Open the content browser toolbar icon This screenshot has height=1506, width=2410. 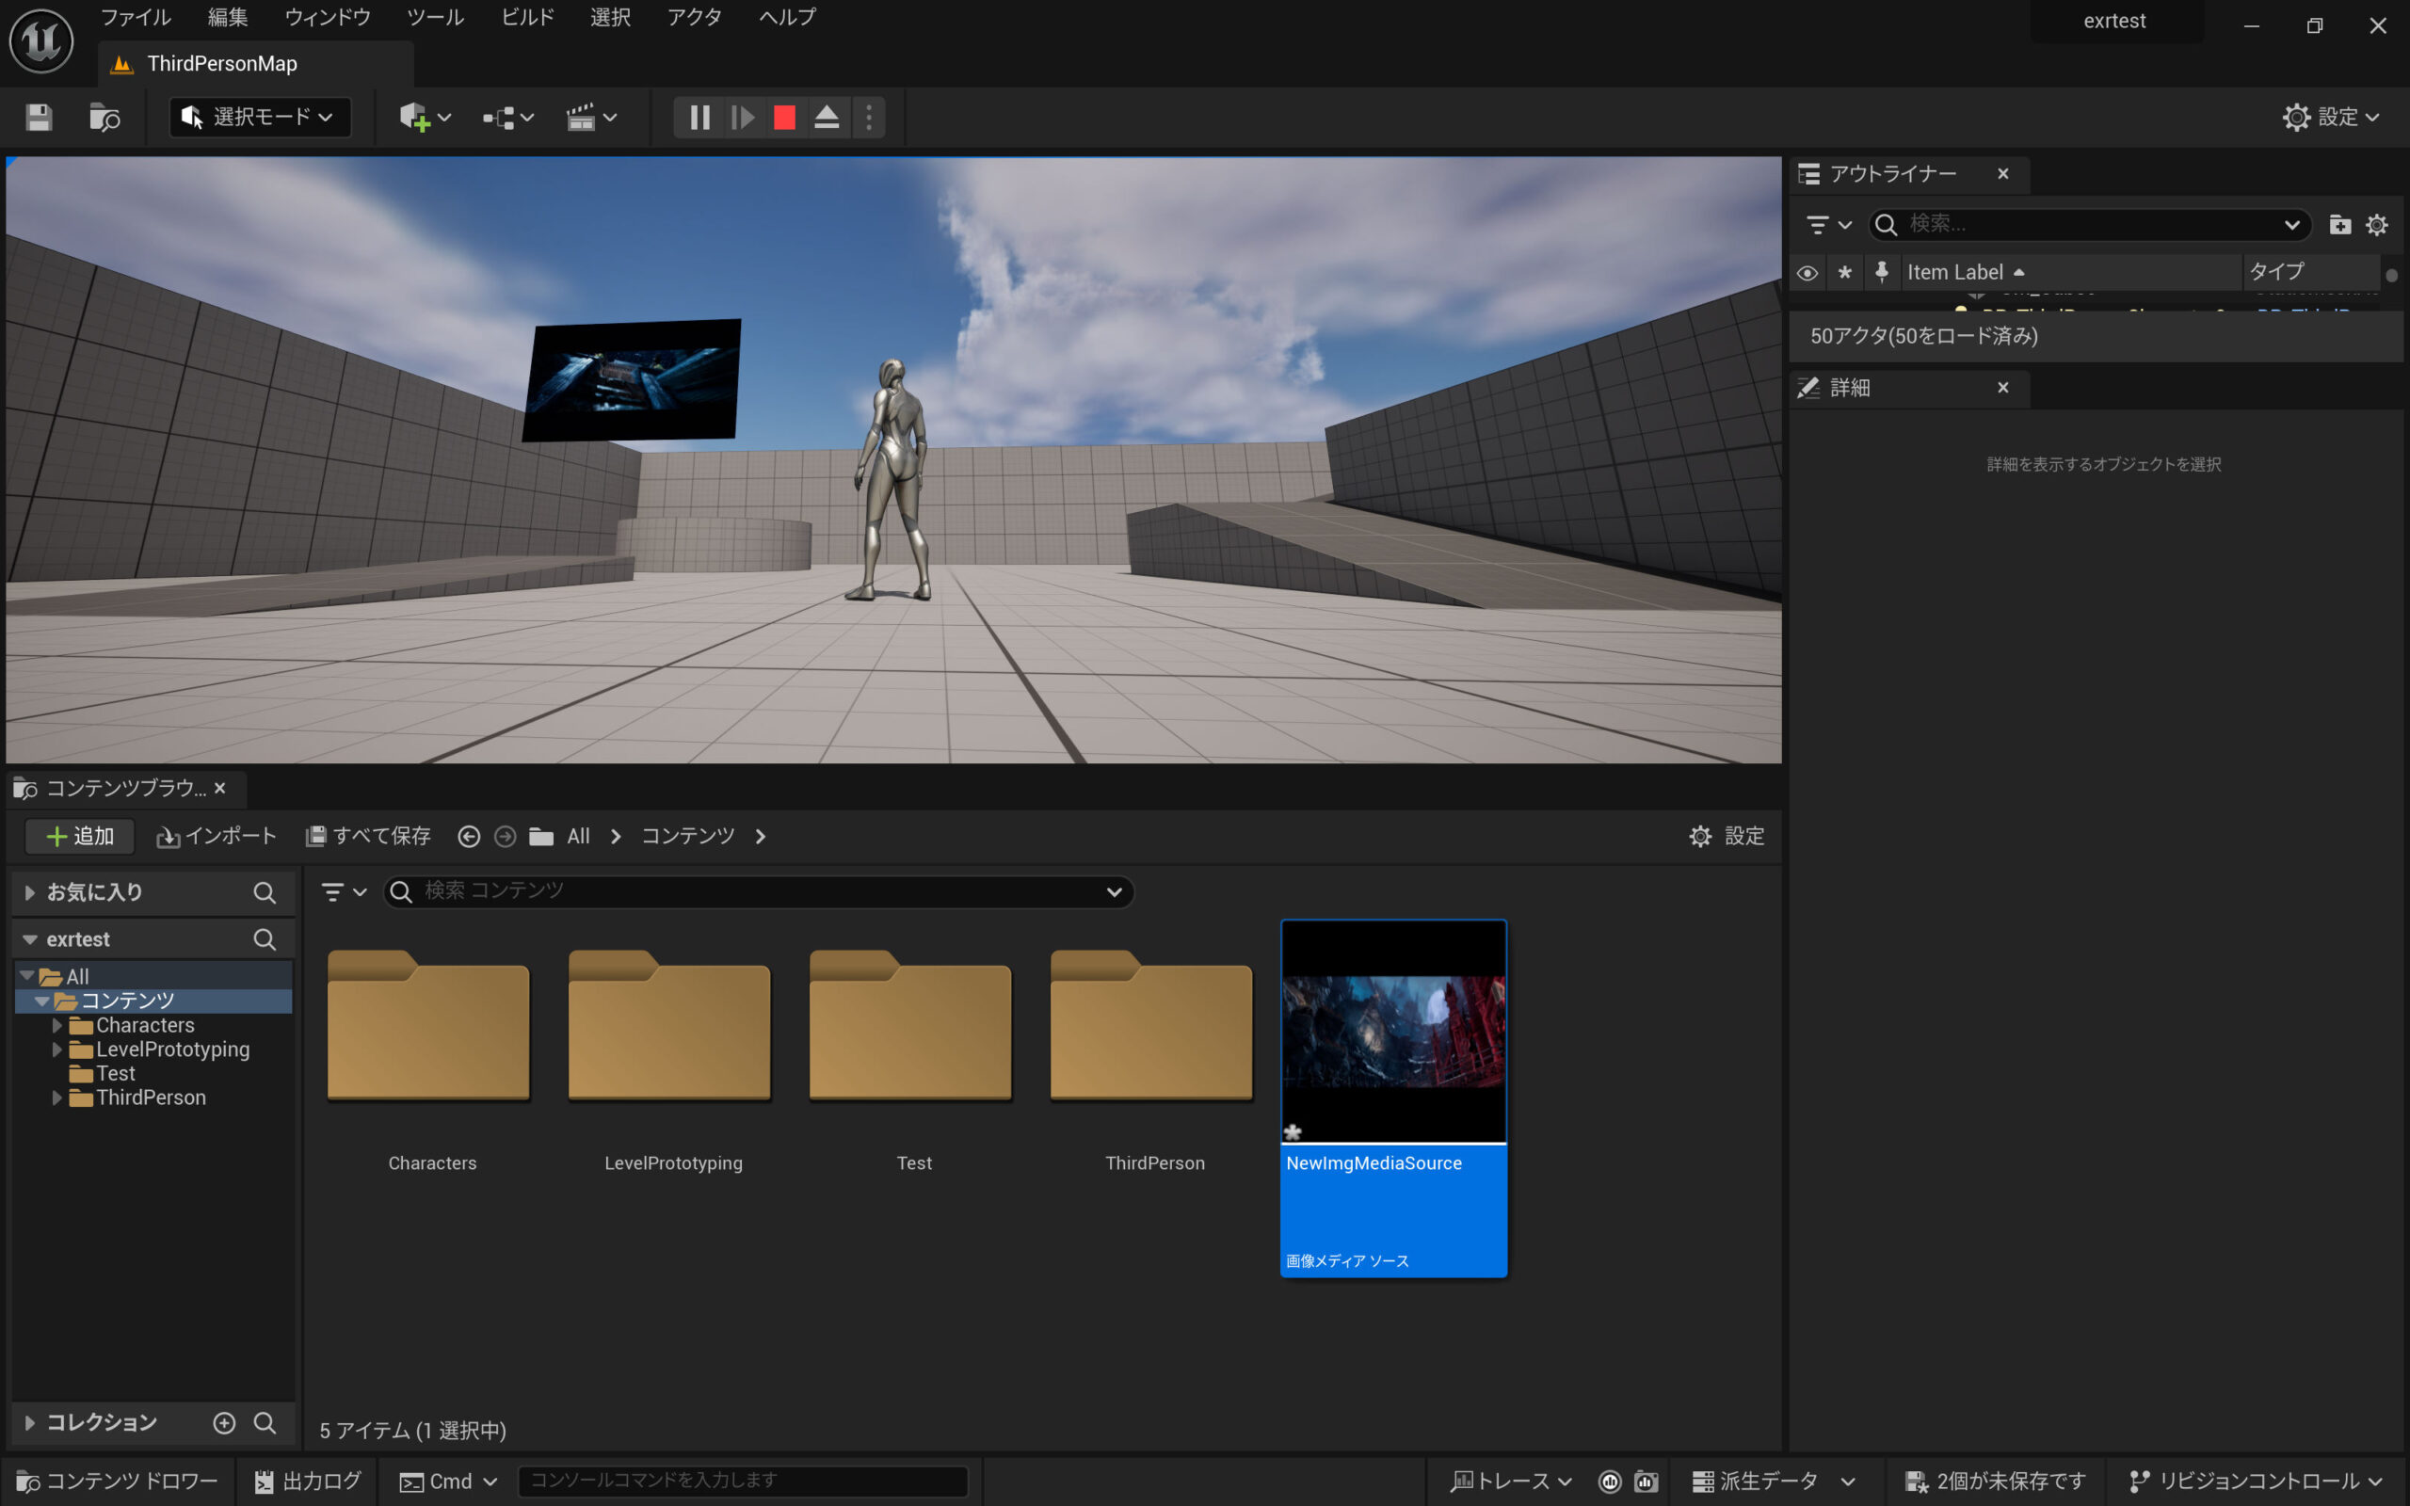[104, 118]
